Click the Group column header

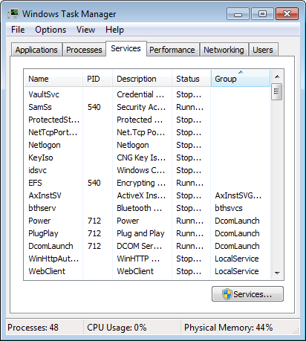coord(241,79)
